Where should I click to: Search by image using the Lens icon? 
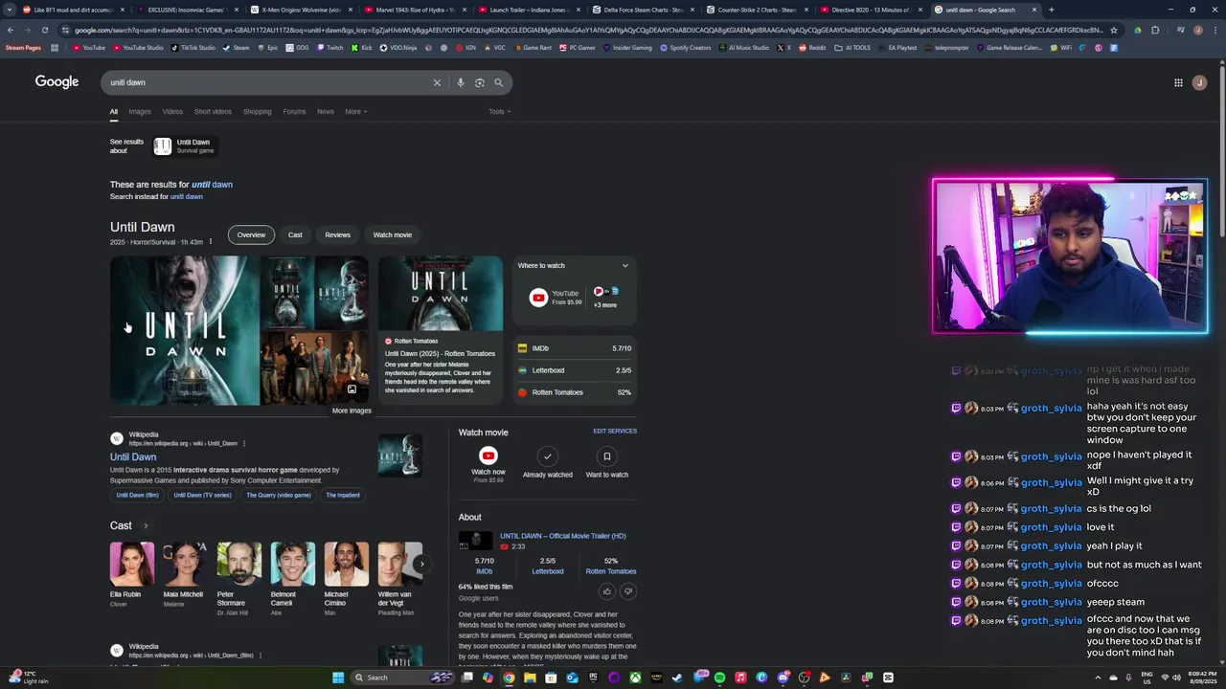(480, 82)
